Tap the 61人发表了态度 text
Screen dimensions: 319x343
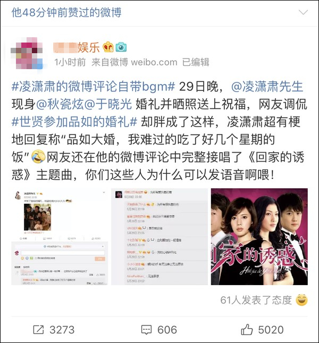point(256,300)
